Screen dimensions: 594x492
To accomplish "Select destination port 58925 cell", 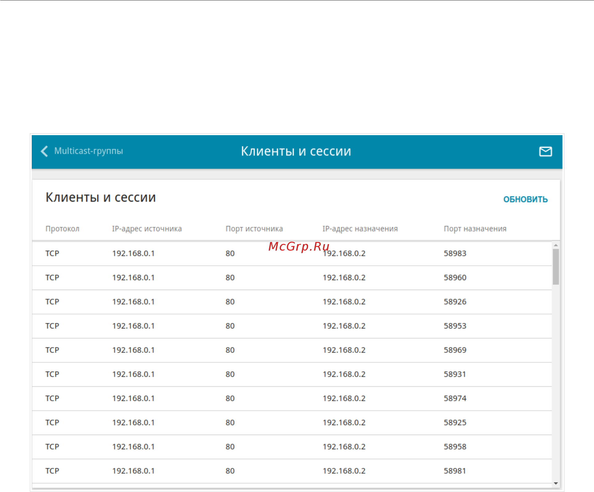I will [x=455, y=423].
